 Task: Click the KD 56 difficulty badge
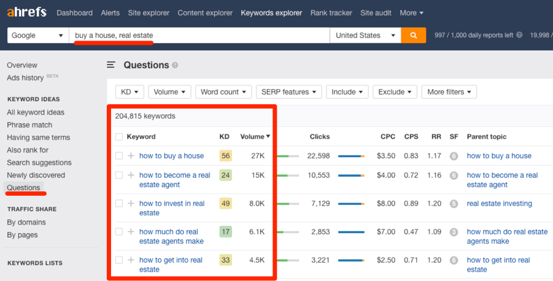[x=225, y=156]
